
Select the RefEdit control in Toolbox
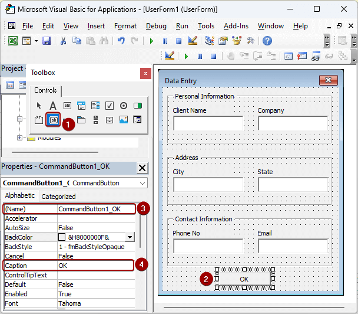tap(137, 119)
